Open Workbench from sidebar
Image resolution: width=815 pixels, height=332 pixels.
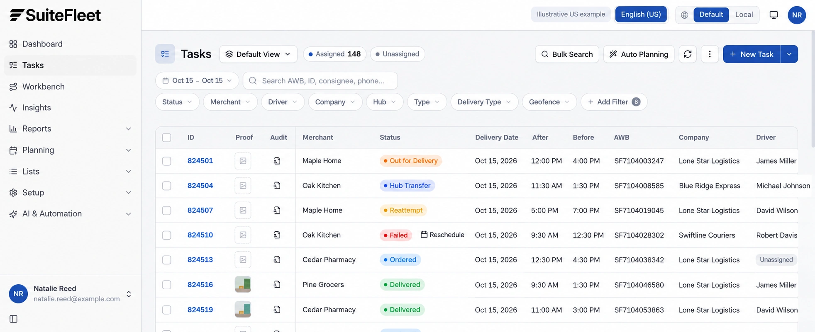tap(71, 87)
